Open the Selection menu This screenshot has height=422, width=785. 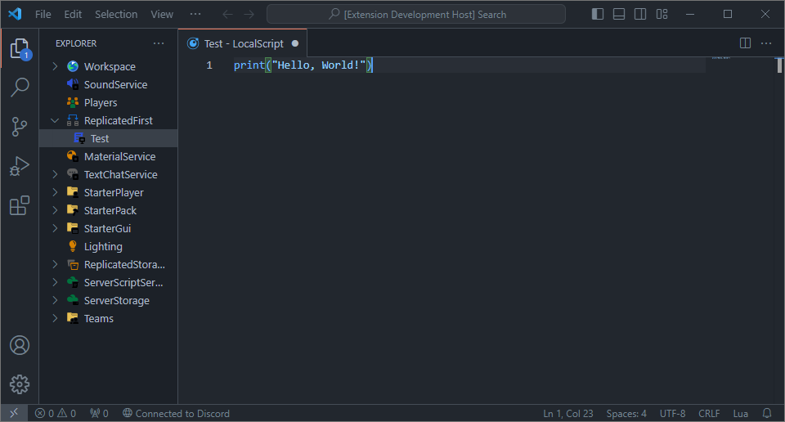[116, 14]
